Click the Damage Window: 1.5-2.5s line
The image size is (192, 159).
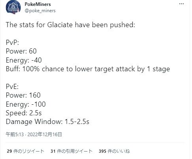[47, 122]
